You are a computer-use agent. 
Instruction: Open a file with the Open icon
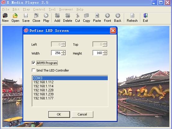pos(15,16)
